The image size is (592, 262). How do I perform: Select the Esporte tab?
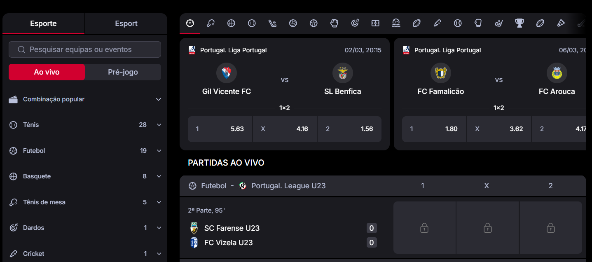click(43, 23)
